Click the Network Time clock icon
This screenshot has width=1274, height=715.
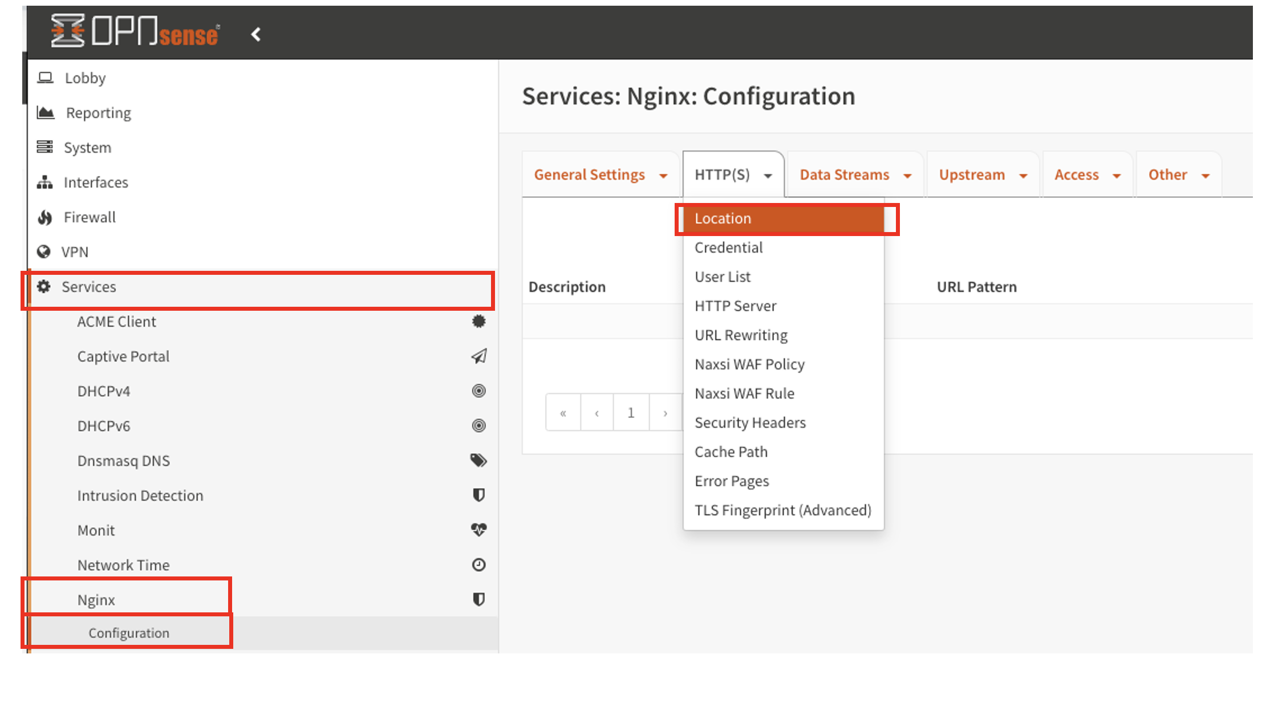pos(478,564)
